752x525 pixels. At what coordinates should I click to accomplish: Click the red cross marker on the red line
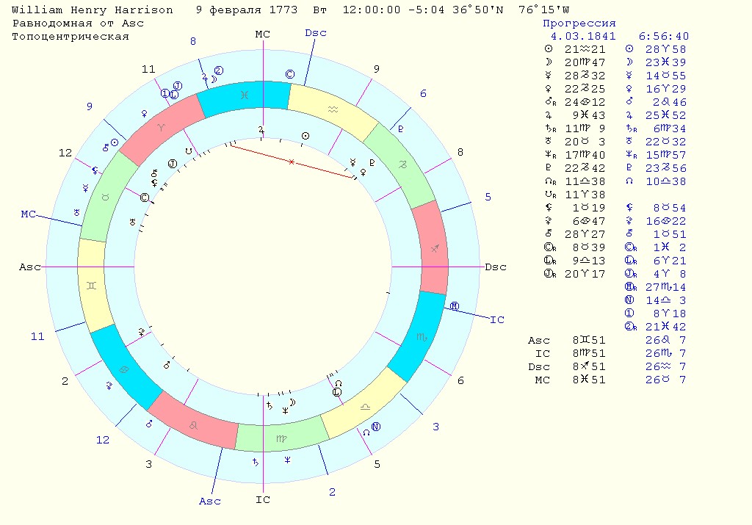pyautogui.click(x=292, y=162)
